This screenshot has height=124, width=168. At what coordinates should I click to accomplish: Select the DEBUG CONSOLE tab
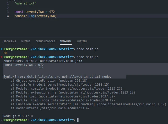click(45, 42)
